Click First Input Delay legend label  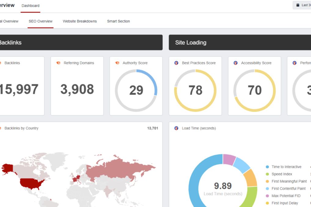click(285, 203)
